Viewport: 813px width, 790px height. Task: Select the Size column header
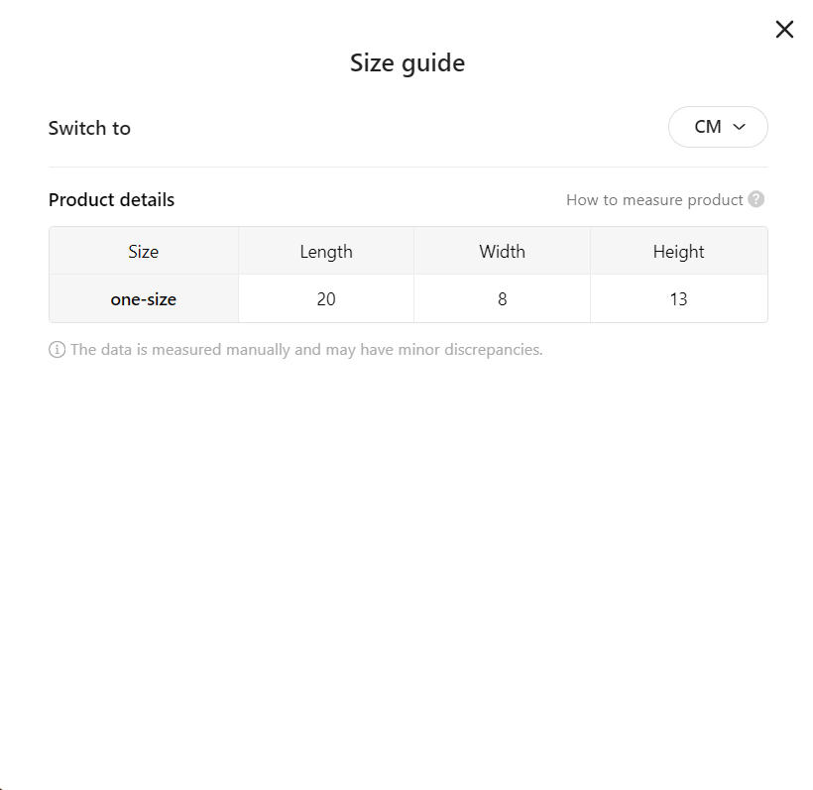click(144, 251)
